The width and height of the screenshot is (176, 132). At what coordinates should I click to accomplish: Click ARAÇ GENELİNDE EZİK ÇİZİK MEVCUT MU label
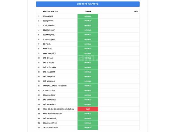coord(58,109)
